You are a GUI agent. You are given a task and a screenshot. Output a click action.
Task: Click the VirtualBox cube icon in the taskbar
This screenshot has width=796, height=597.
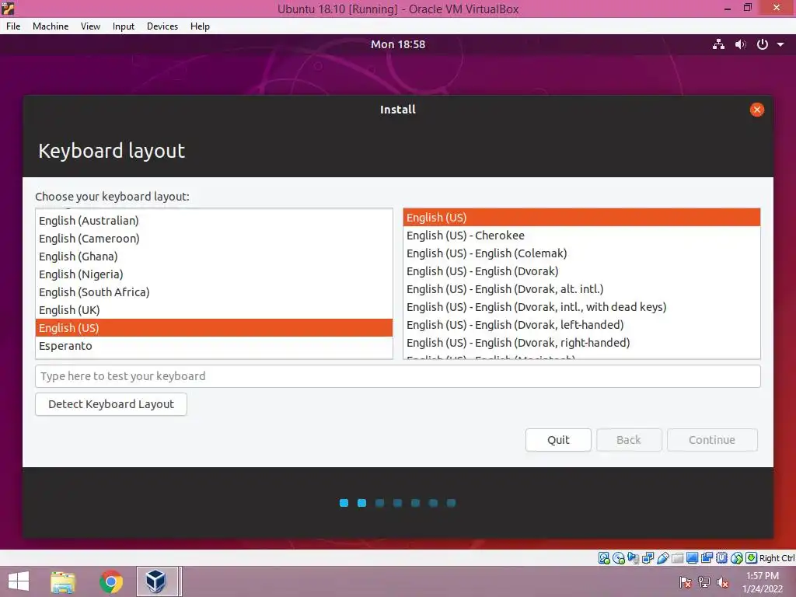click(x=157, y=581)
